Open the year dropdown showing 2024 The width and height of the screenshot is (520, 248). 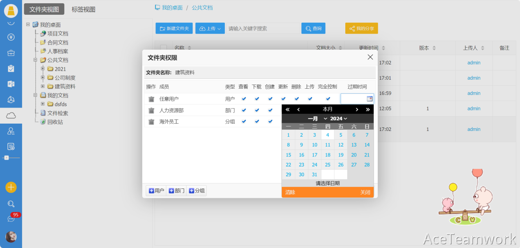pos(338,119)
